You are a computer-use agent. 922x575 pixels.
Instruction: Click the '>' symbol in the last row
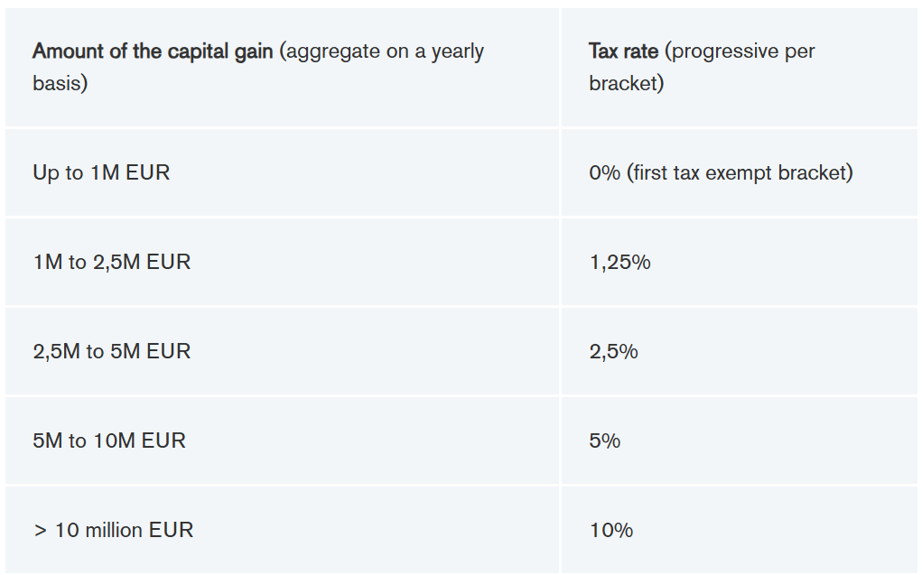click(40, 530)
